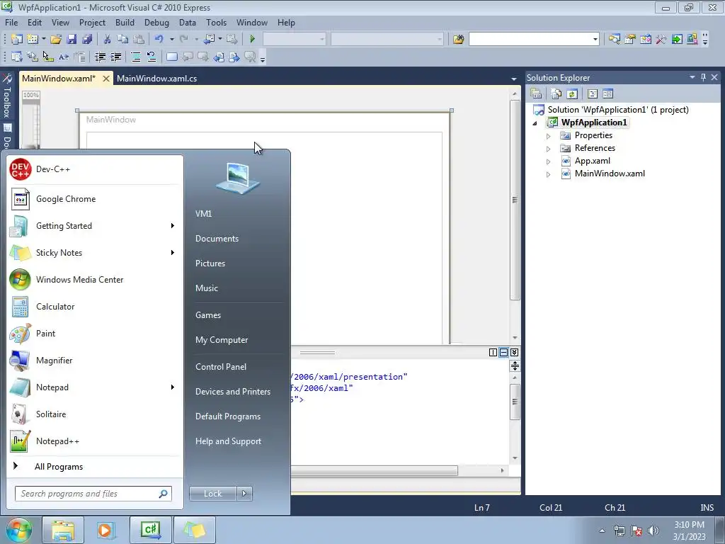Open the Find combo box dropdown arrow
The height and width of the screenshot is (544, 725).
pos(595,40)
